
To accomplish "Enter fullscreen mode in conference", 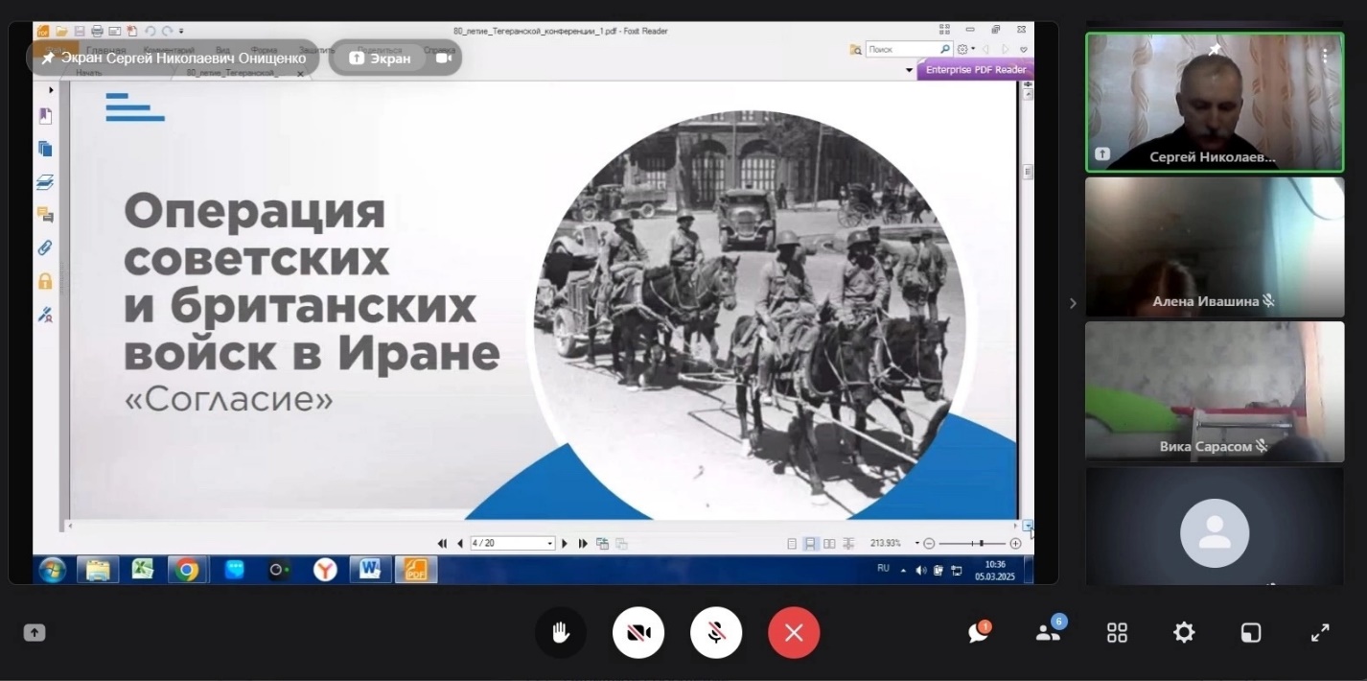I will coord(1320,632).
